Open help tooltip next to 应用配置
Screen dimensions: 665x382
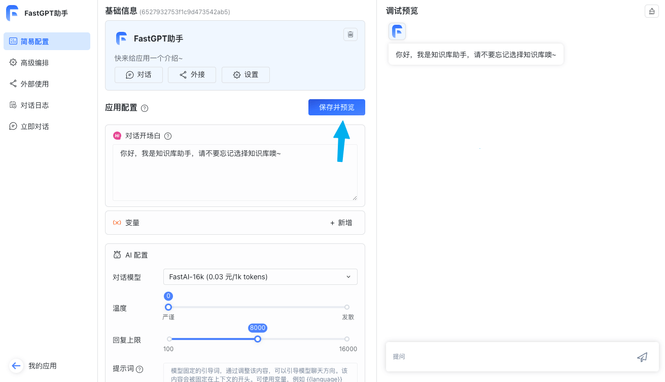click(145, 108)
